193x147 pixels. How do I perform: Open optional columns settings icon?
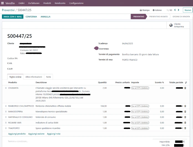[x=186, y=83]
